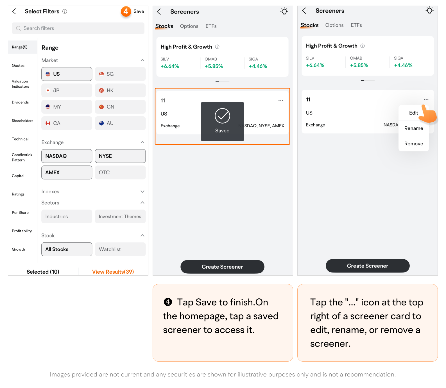The width and height of the screenshot is (446, 388).
Task: Click the carousel page indicator under High Profit card
Action: [x=222, y=81]
